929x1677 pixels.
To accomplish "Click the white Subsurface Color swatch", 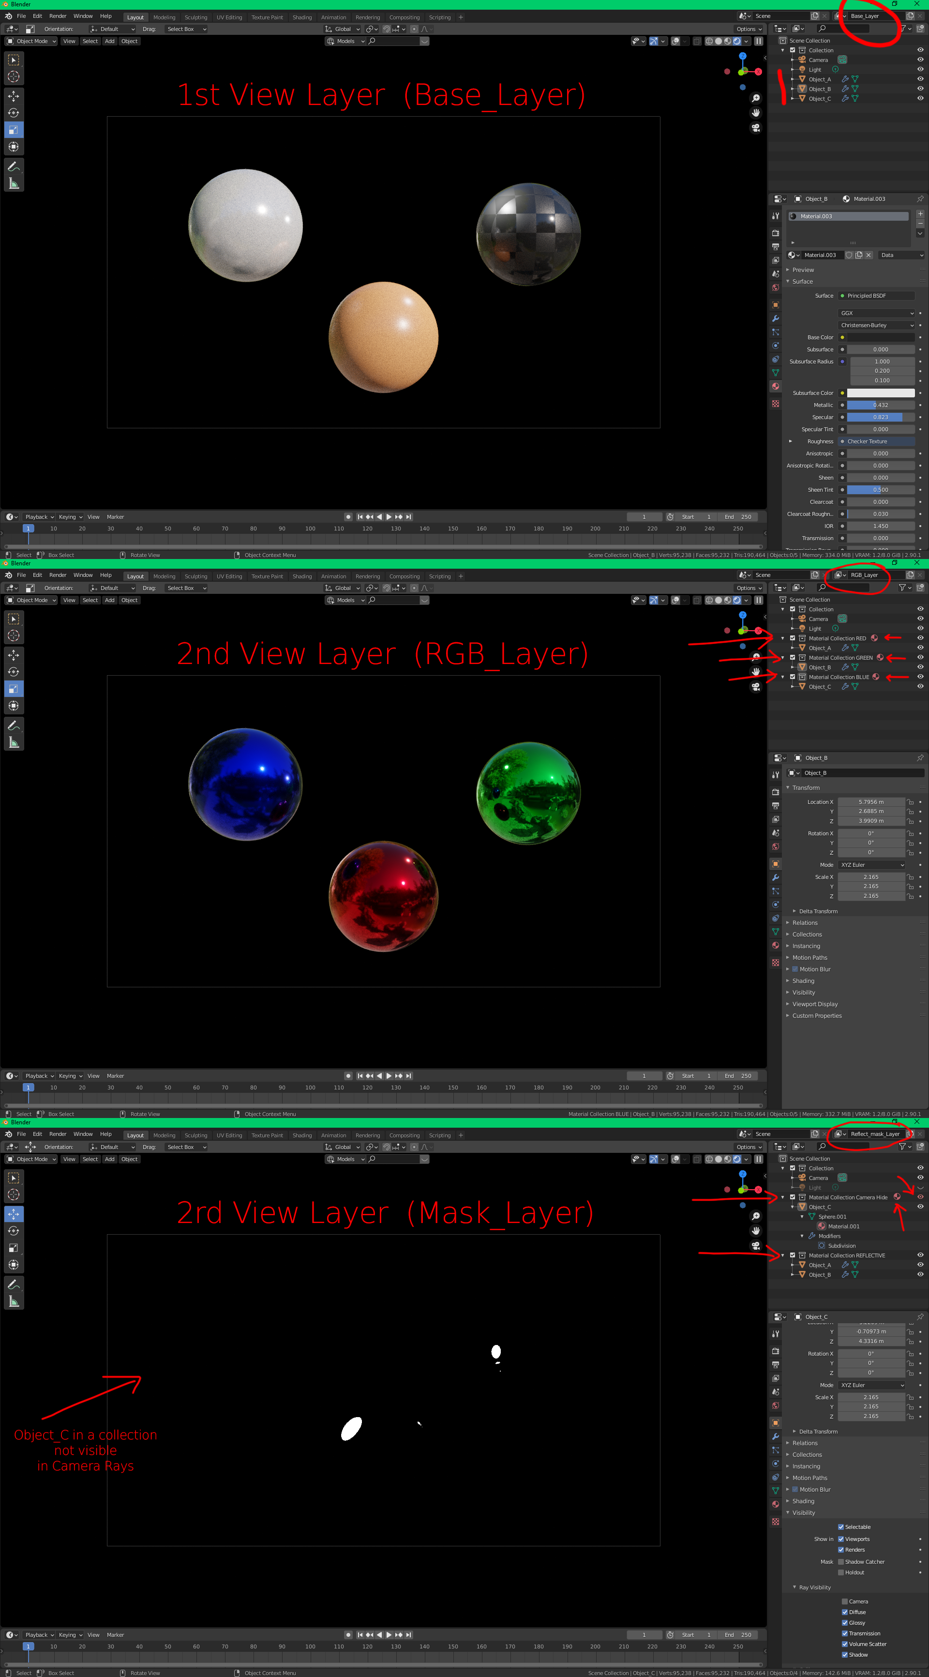I will click(x=880, y=393).
